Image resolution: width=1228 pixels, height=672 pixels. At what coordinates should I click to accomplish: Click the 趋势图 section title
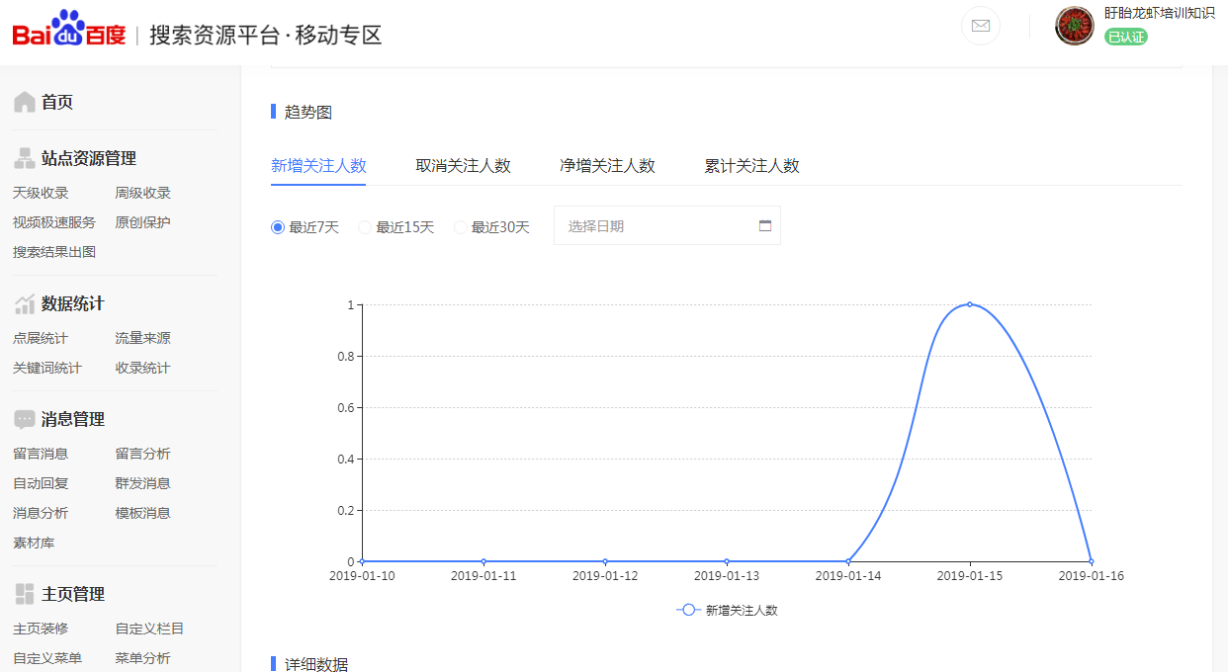pos(308,112)
